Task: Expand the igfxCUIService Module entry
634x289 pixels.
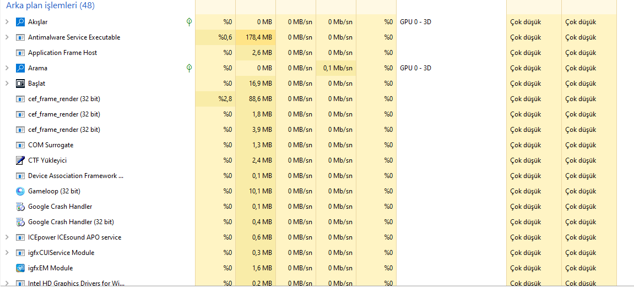Action: point(7,253)
